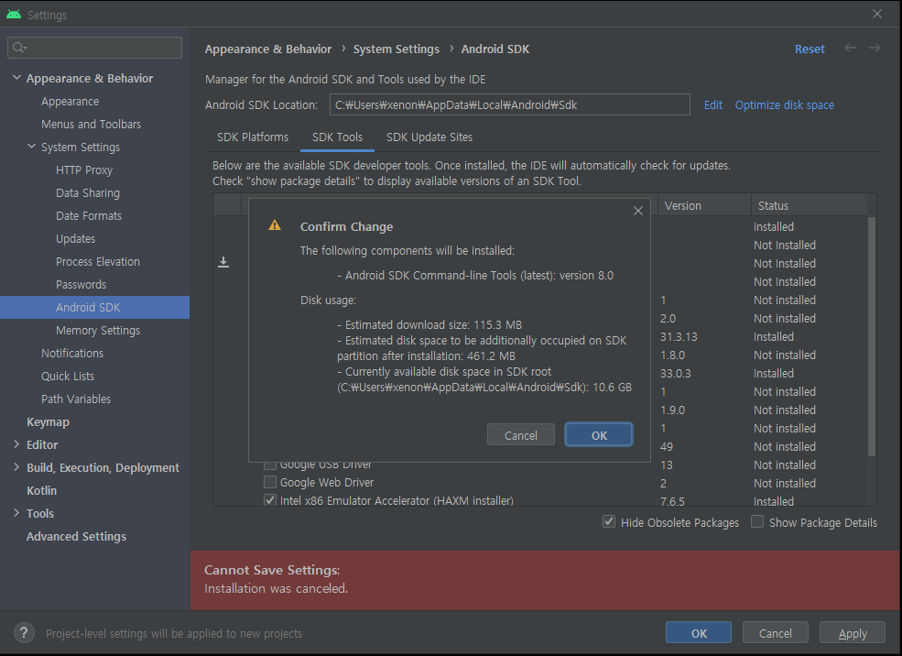The height and width of the screenshot is (656, 902).
Task: Click the help question mark icon
Action: point(24,633)
